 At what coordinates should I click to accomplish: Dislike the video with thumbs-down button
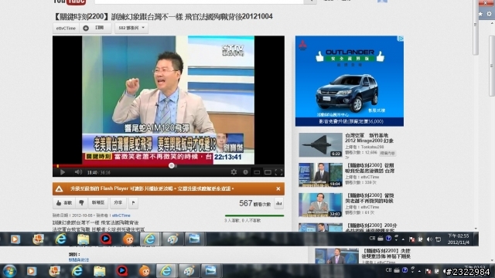pos(81,202)
